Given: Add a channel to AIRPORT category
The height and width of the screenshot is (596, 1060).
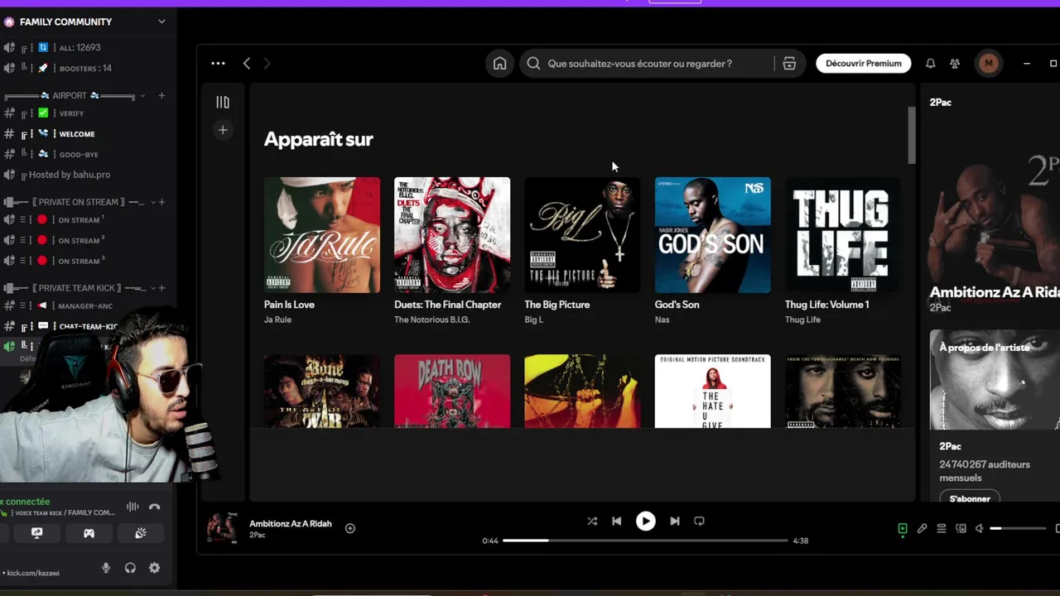Looking at the screenshot, I should pos(161,95).
